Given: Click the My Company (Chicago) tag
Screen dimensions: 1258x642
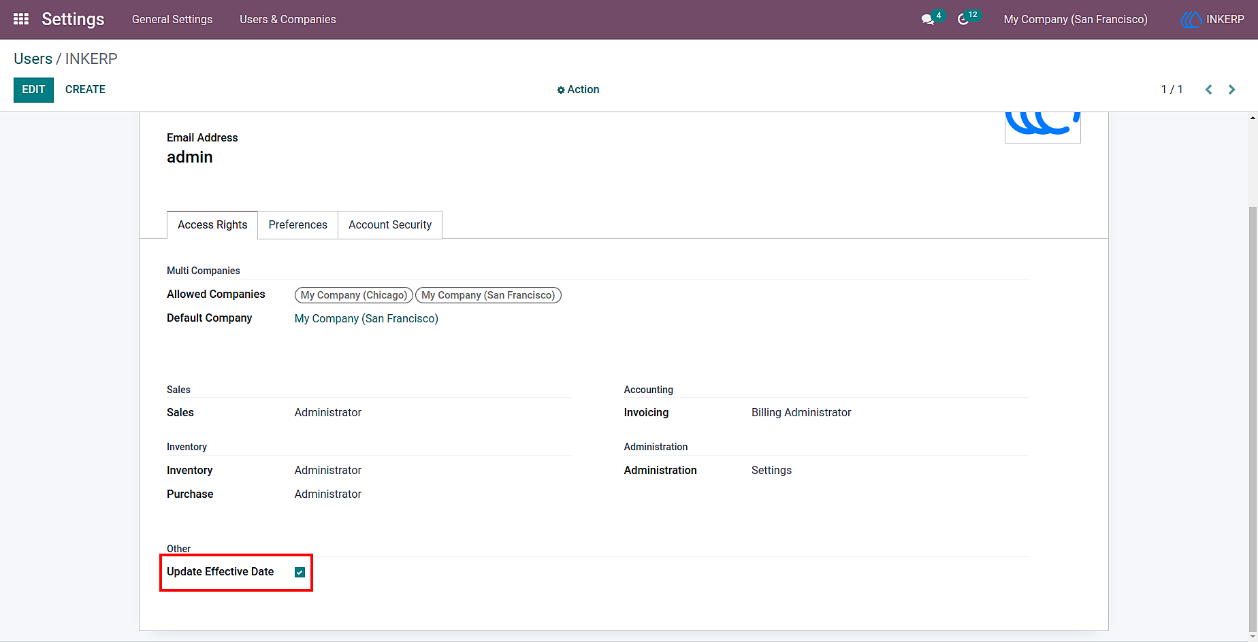Looking at the screenshot, I should click(354, 295).
